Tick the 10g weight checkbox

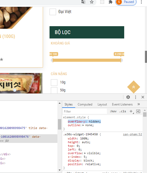[54, 82]
